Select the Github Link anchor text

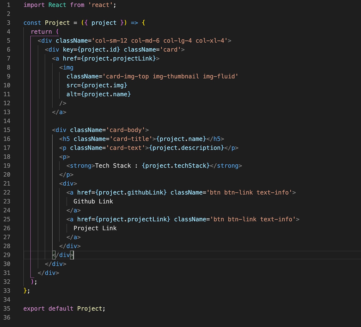tap(93, 201)
